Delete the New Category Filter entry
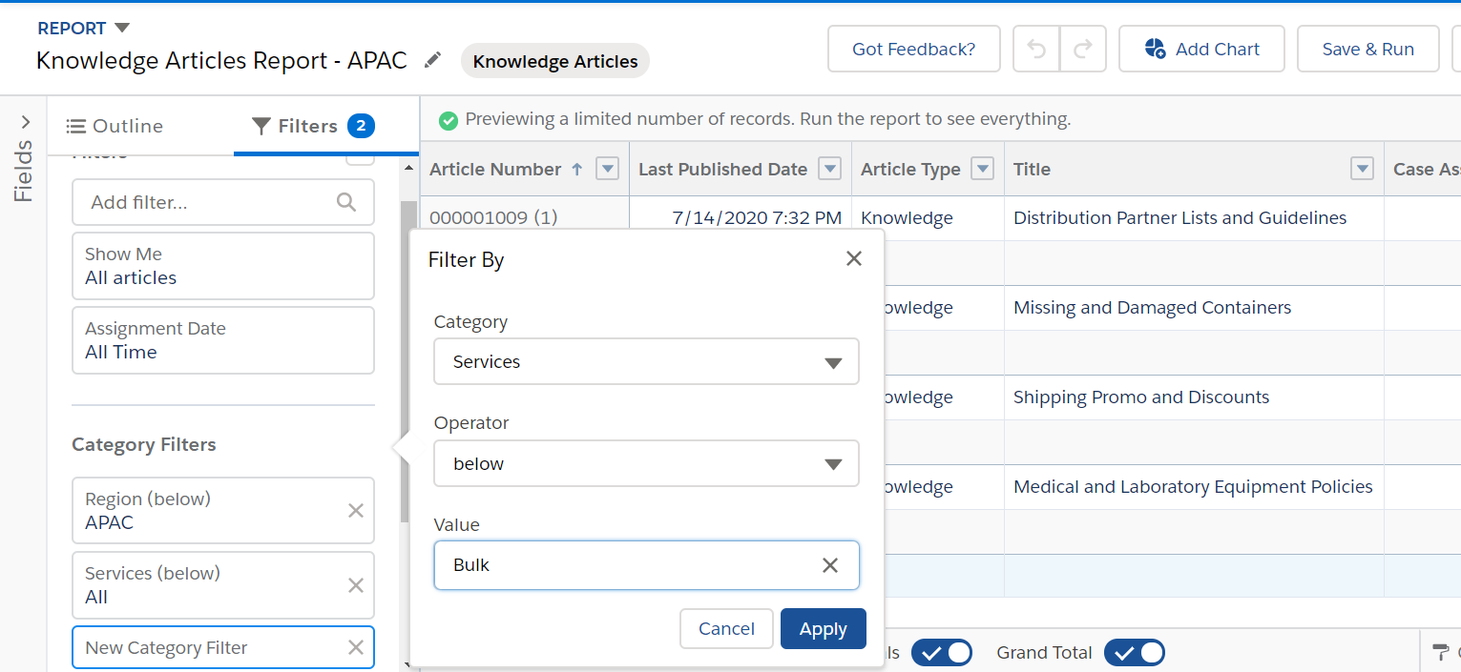 (356, 648)
